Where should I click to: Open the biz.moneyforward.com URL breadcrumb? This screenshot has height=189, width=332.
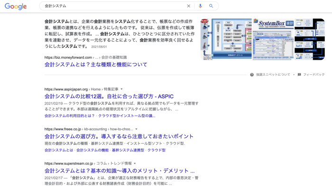point(85,57)
